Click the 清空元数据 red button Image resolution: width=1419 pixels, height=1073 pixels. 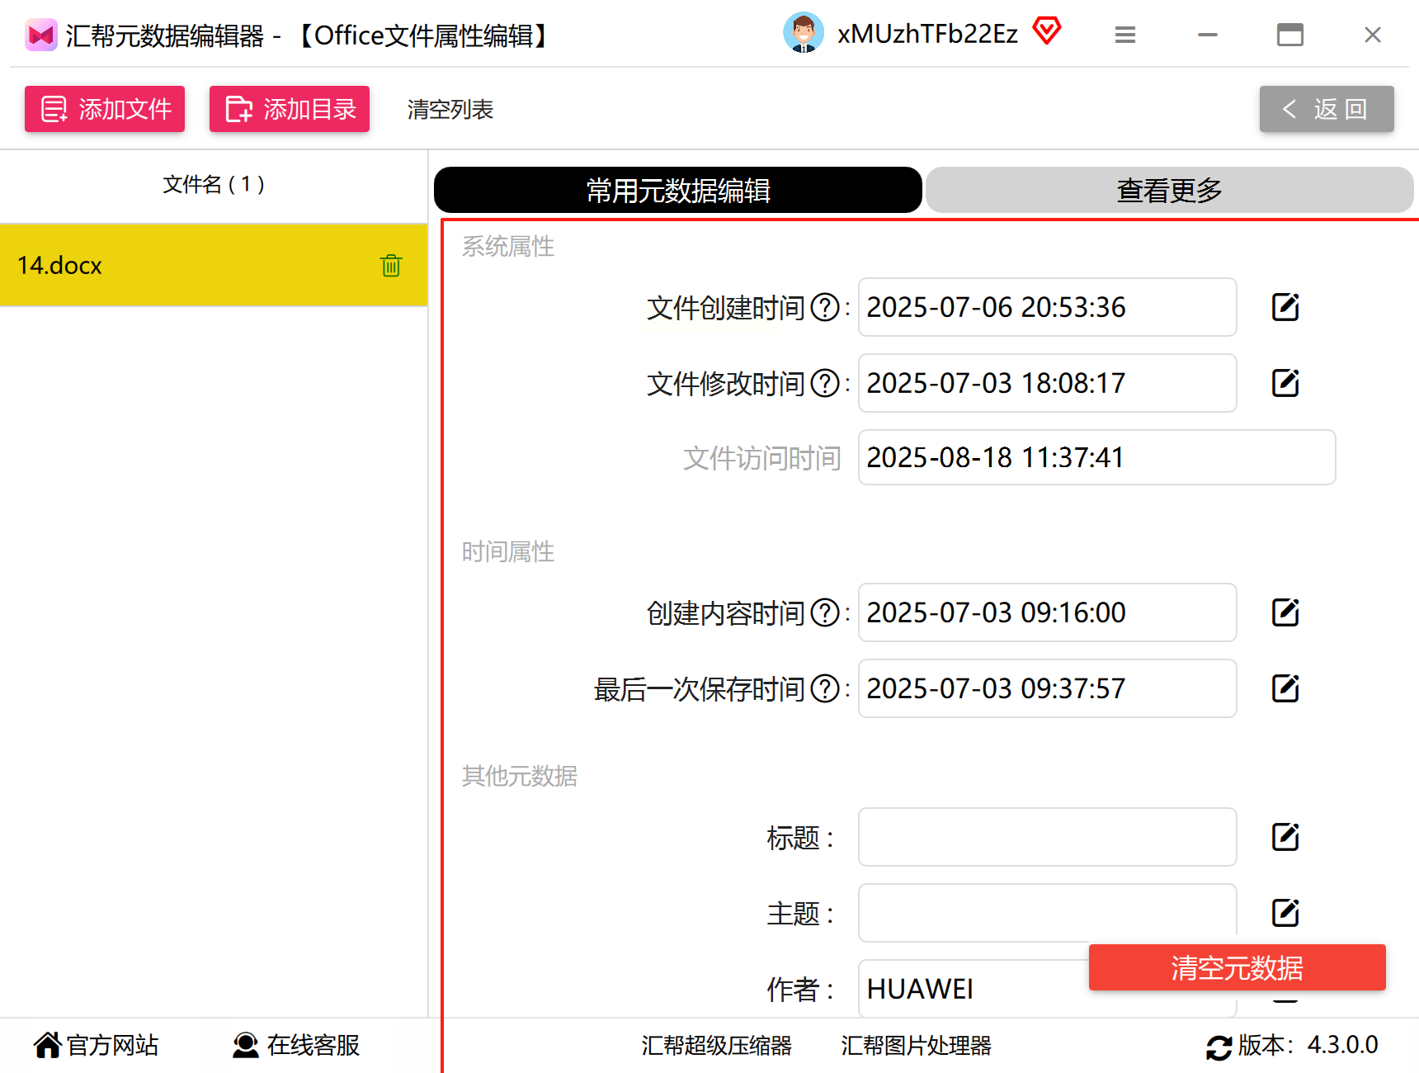(x=1237, y=967)
